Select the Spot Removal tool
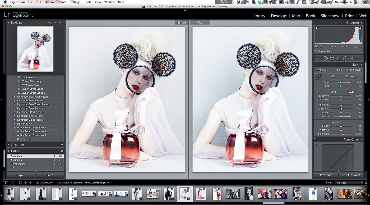The image size is (370, 205). click(x=325, y=58)
